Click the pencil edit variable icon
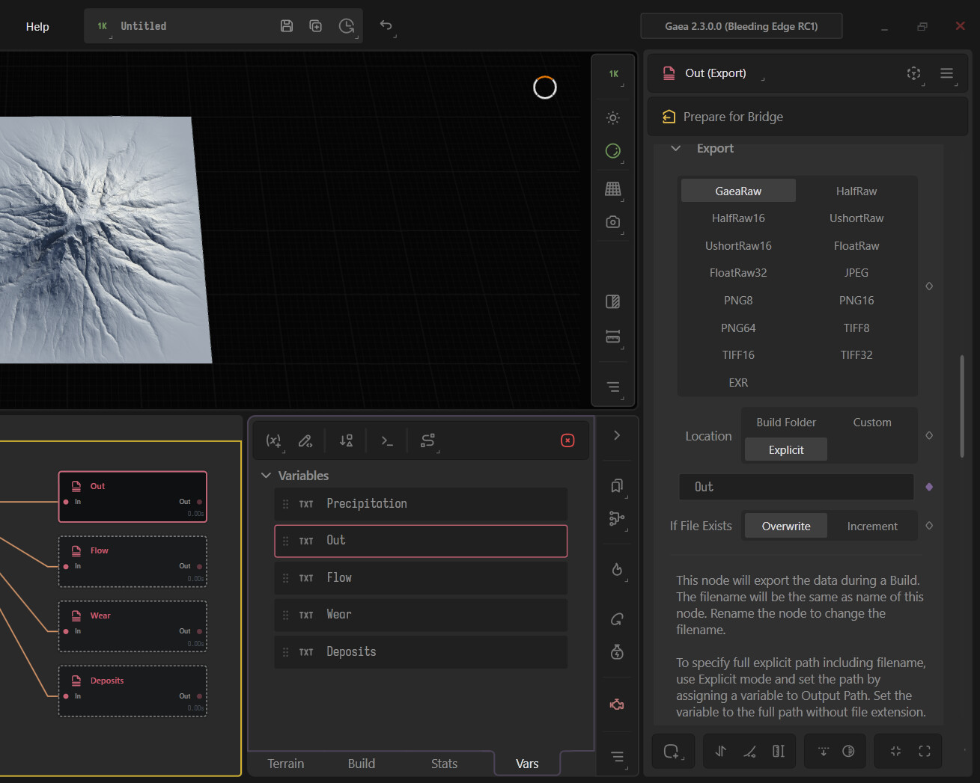This screenshot has width=980, height=783. [x=305, y=440]
